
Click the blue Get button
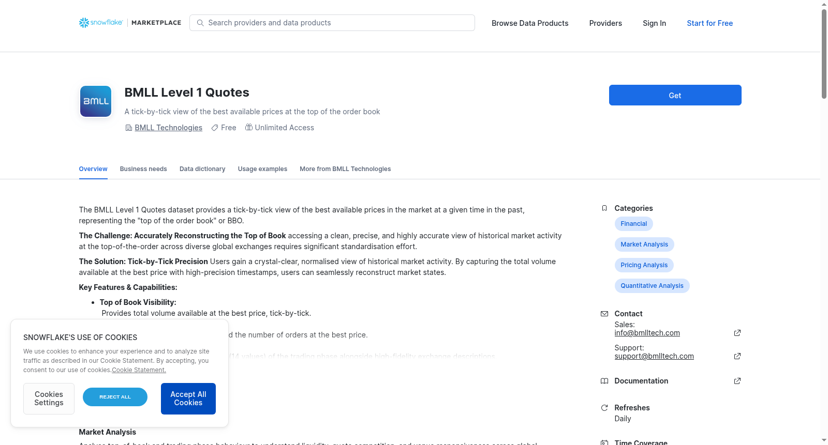coord(675,95)
